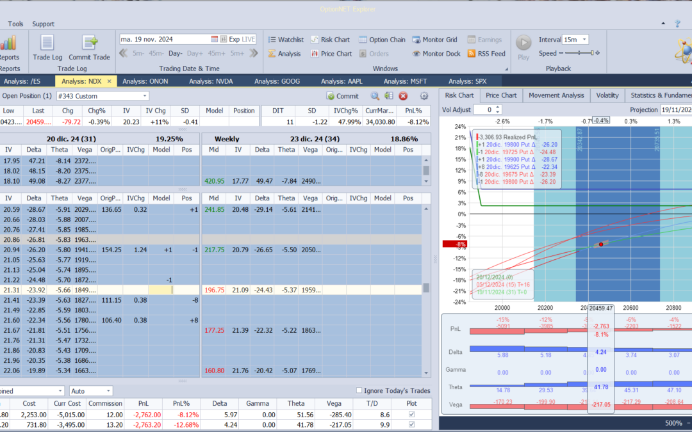Step back with double-left arrow icon
692x432 pixels.
[x=124, y=53]
